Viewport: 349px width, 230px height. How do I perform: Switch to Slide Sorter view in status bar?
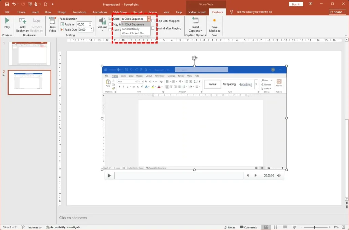[275, 227]
